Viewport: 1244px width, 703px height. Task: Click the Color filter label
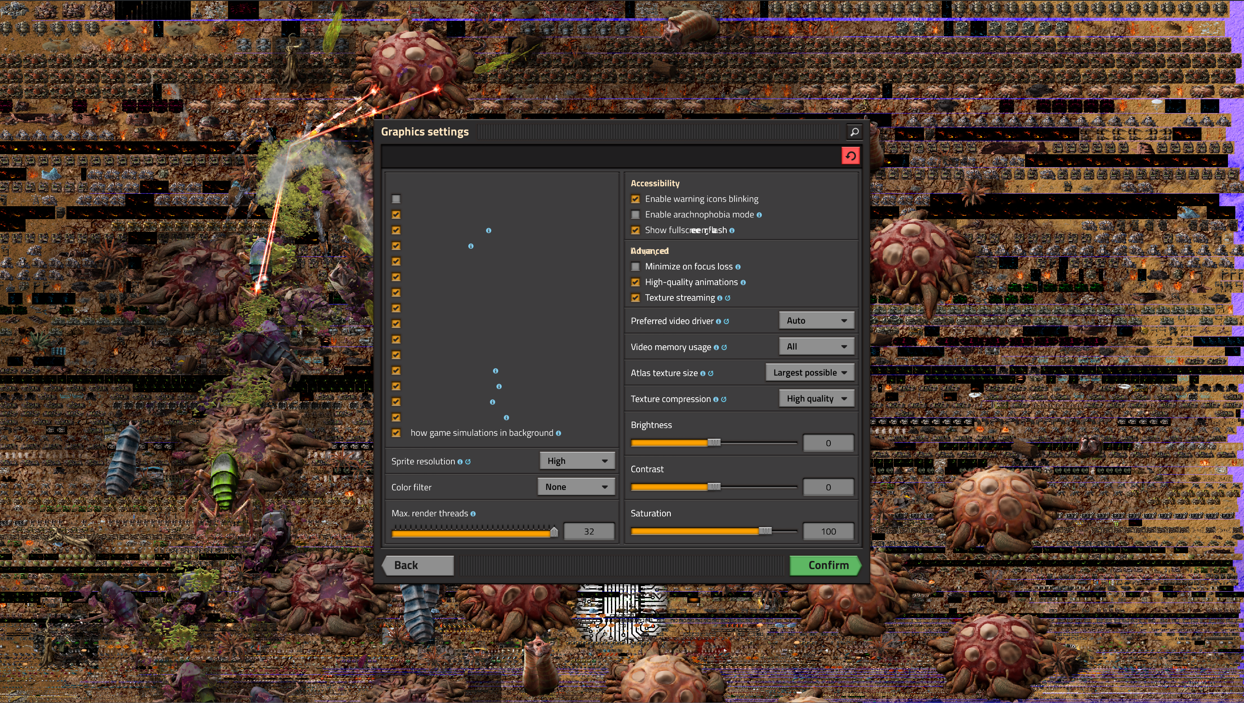pyautogui.click(x=411, y=488)
